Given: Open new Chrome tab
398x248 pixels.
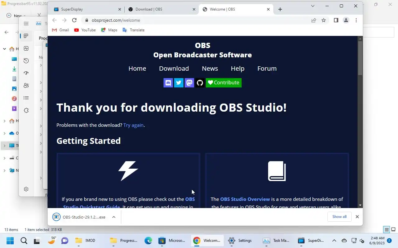Looking at the screenshot, I should coord(280,9).
